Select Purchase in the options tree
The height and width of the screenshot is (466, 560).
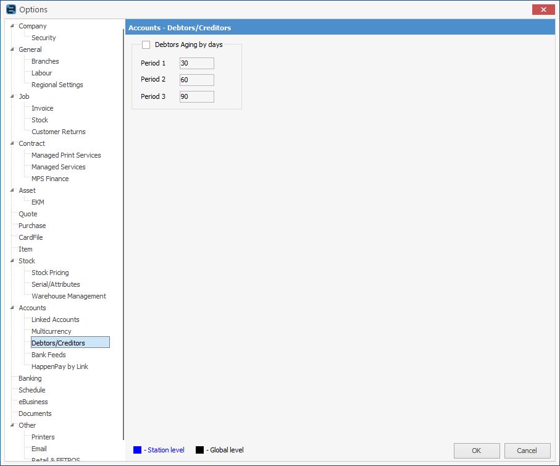tap(32, 226)
